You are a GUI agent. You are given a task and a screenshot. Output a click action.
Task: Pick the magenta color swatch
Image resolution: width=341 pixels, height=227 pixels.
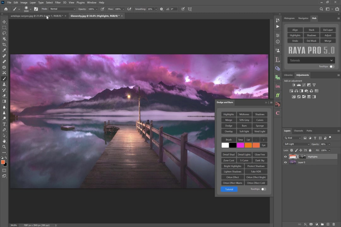(240, 145)
